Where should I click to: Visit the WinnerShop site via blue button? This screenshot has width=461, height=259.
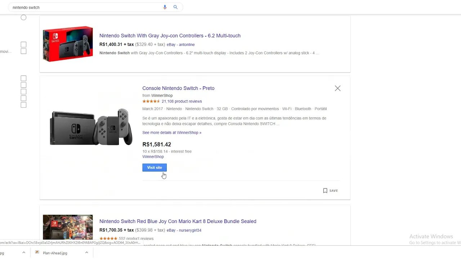[x=155, y=167]
